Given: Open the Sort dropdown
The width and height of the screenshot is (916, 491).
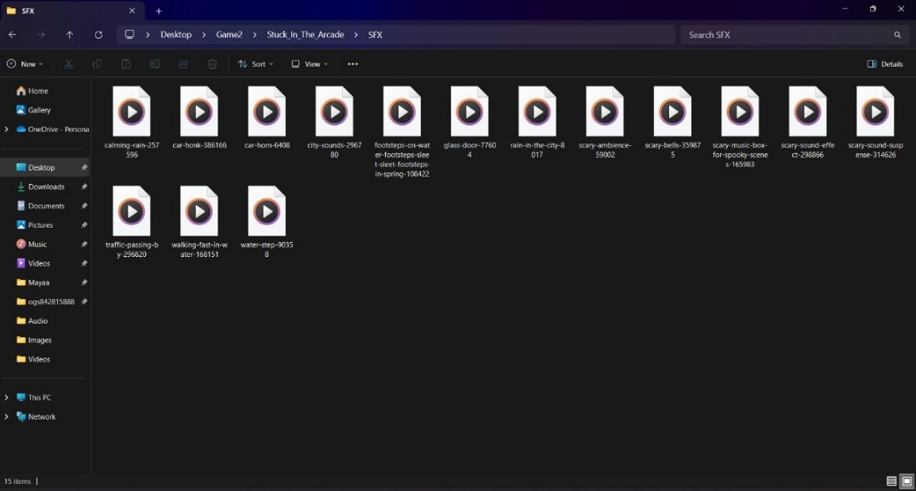Looking at the screenshot, I should 256,64.
